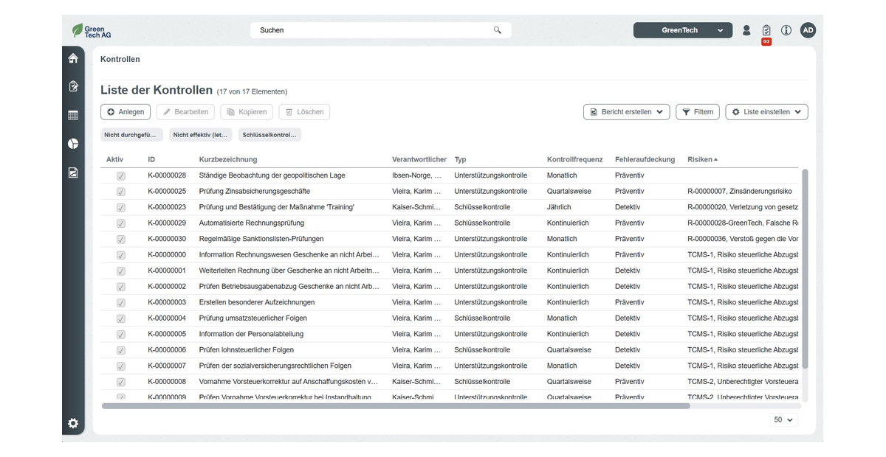
Task: Expand the GreenTech client dropdown
Action: pos(682,30)
